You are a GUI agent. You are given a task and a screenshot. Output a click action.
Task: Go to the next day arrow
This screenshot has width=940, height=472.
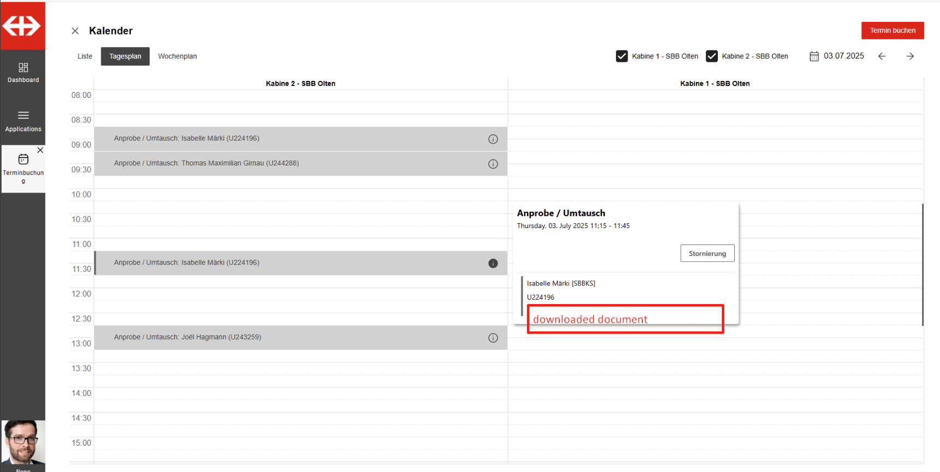910,56
